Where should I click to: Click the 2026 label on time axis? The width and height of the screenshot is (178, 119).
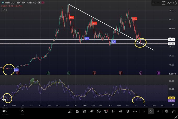pyautogui.click(x=85, y=105)
